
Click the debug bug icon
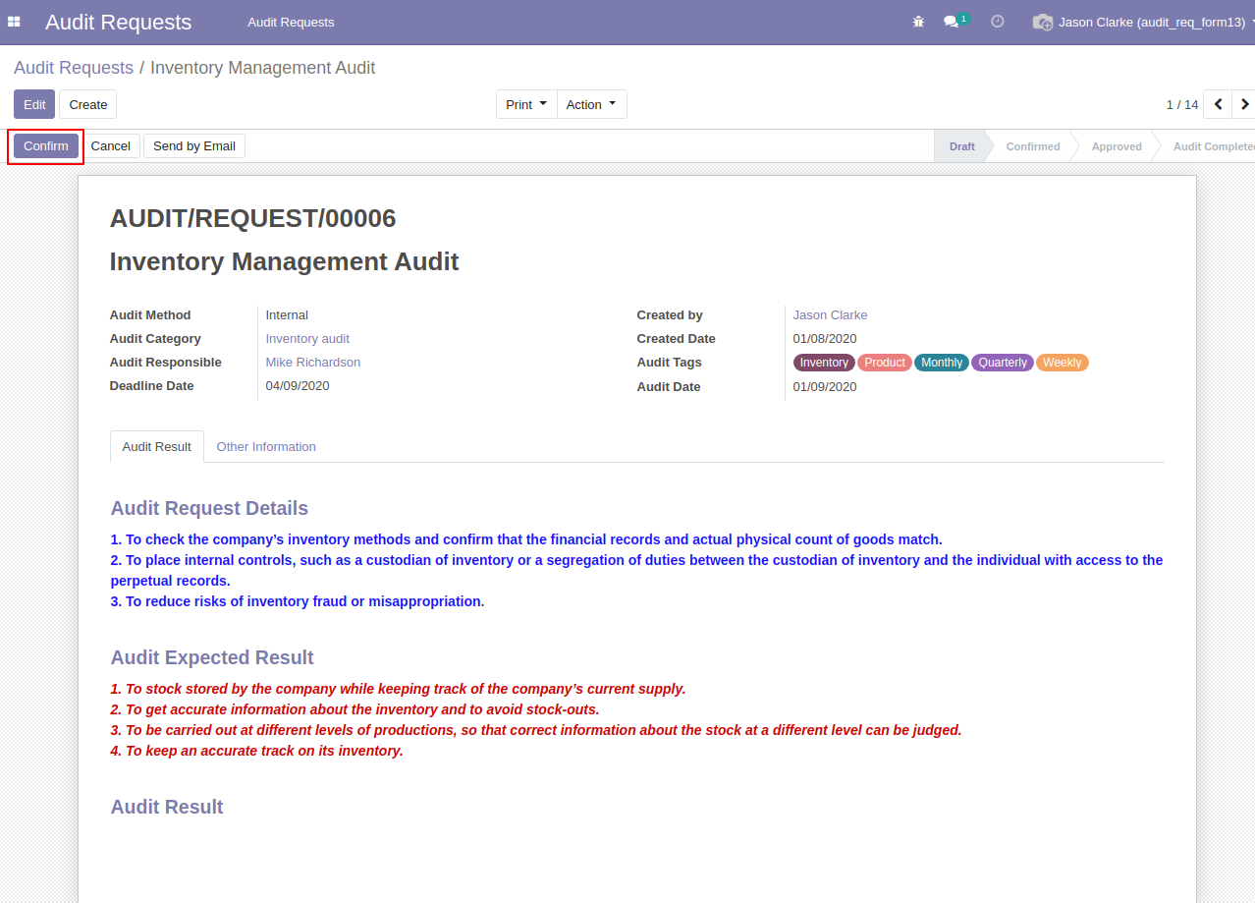click(x=918, y=22)
